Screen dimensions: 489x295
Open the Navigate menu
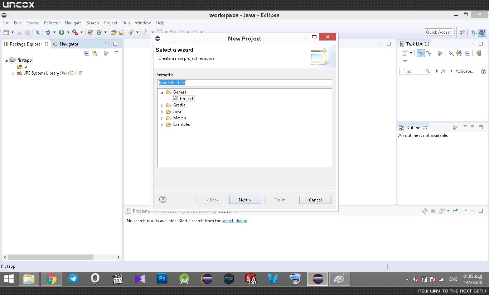[73, 23]
